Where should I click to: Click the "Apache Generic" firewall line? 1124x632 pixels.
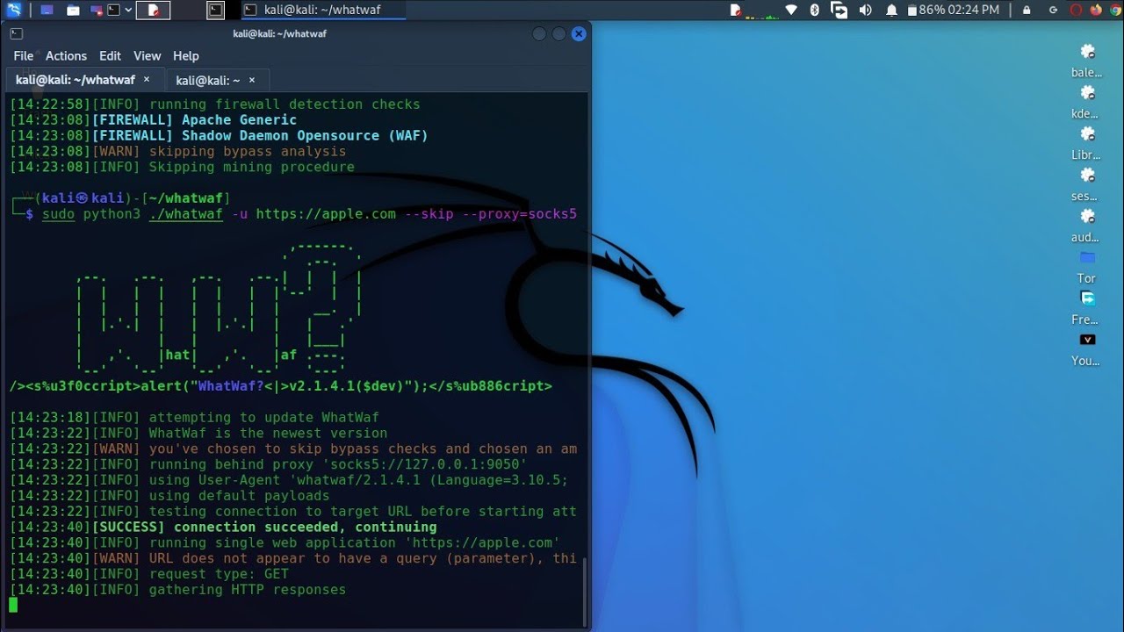[239, 120]
